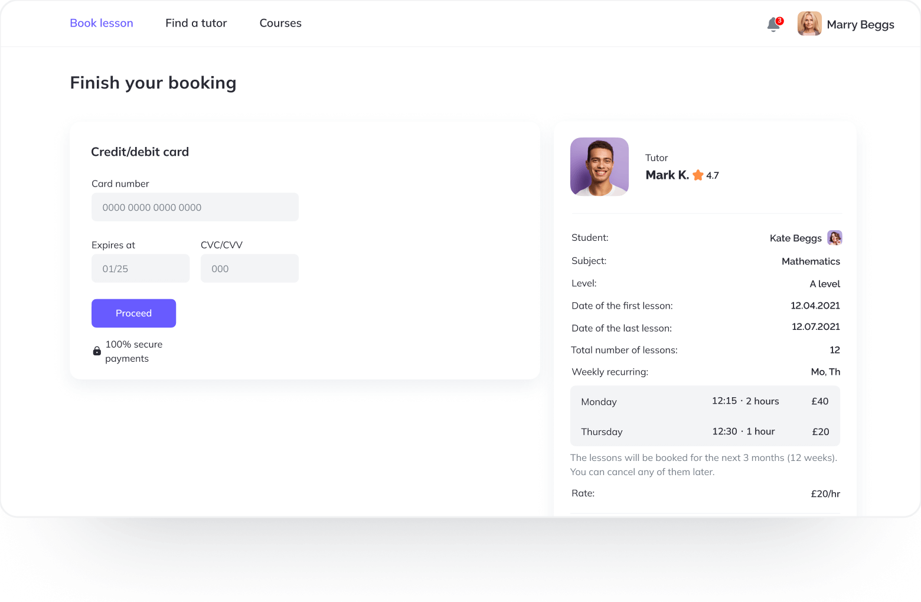Screen dimensions: 921x602
Task: Focus the Card number field
Action: pyautogui.click(x=195, y=207)
